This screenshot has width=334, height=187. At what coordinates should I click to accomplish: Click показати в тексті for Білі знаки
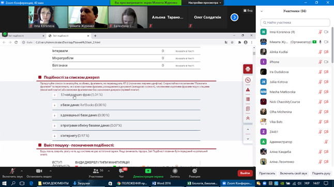coord(185,65)
